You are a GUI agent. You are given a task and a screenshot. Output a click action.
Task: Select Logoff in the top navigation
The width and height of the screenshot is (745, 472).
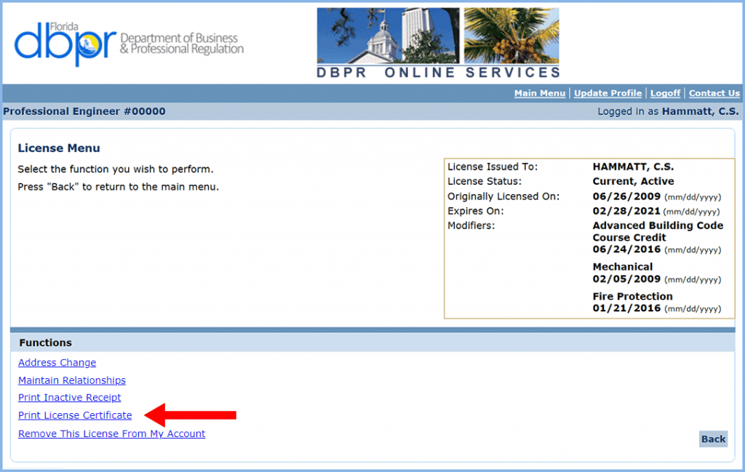(x=665, y=93)
